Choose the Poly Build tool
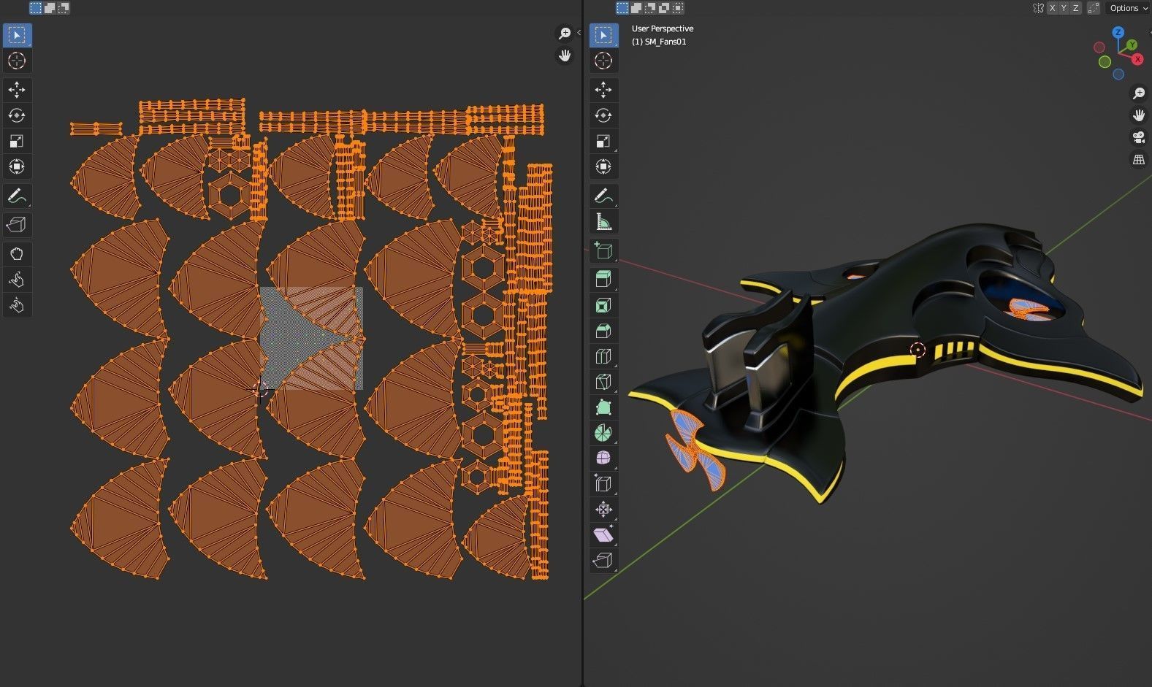Viewport: 1152px width, 687px height. [x=603, y=407]
